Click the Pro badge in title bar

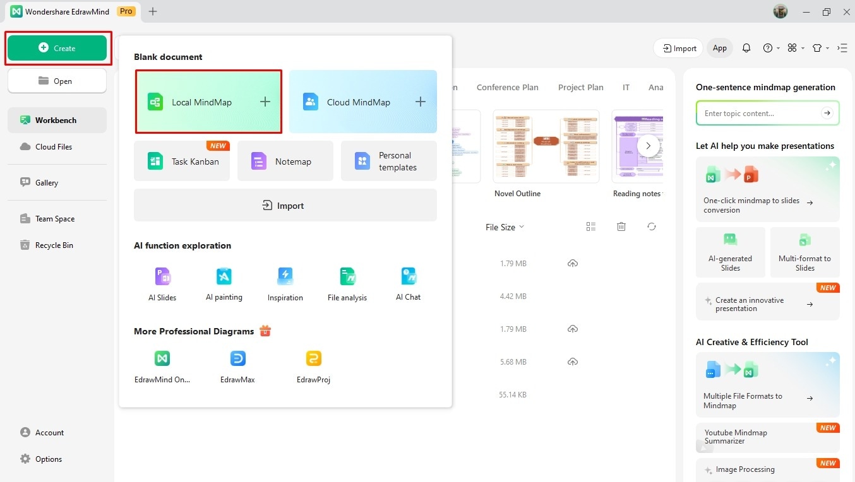click(x=126, y=11)
